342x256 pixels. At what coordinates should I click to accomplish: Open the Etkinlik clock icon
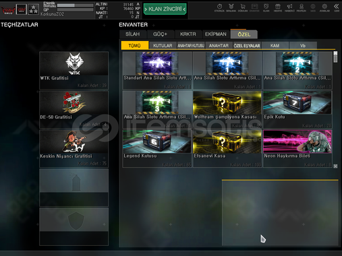click(x=219, y=7)
